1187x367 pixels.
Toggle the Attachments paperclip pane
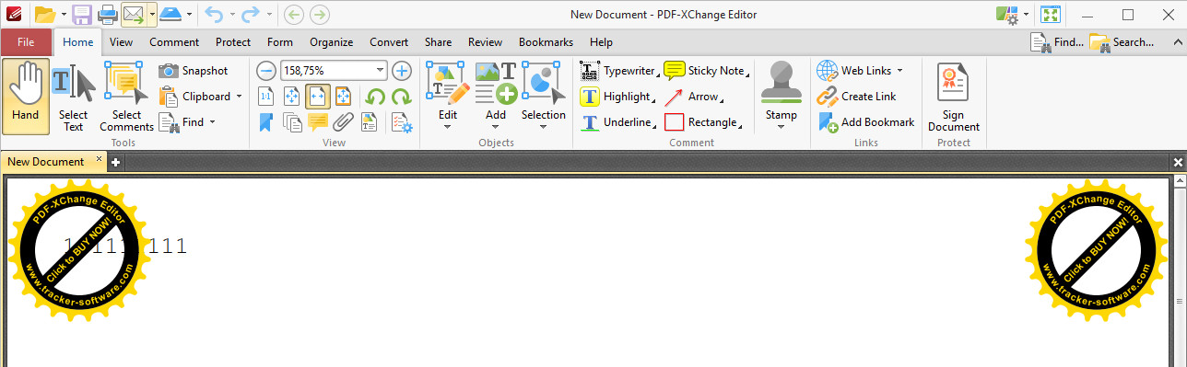[x=344, y=122]
